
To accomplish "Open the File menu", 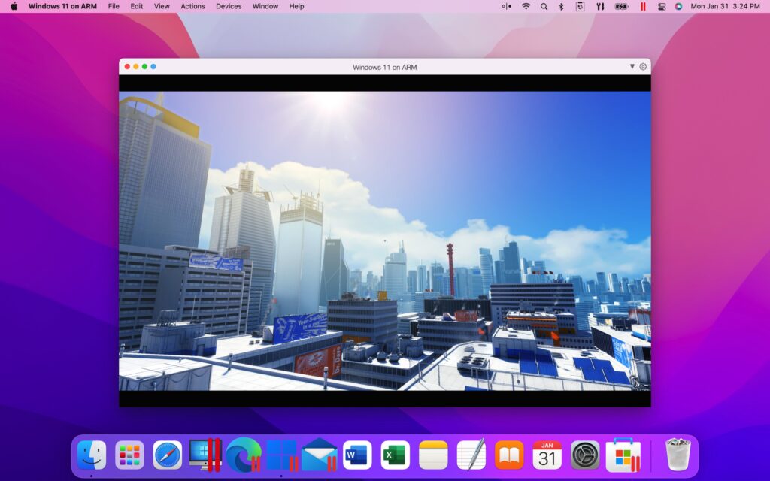I will pyautogui.click(x=114, y=6).
